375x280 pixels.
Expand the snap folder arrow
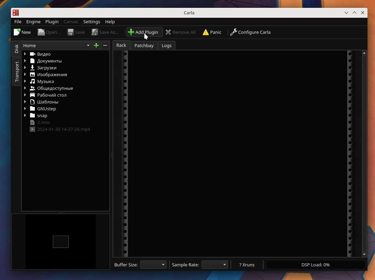25,116
